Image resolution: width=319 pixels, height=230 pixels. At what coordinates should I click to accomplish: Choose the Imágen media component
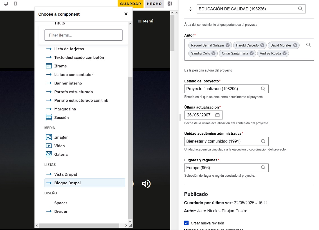(x=61, y=137)
